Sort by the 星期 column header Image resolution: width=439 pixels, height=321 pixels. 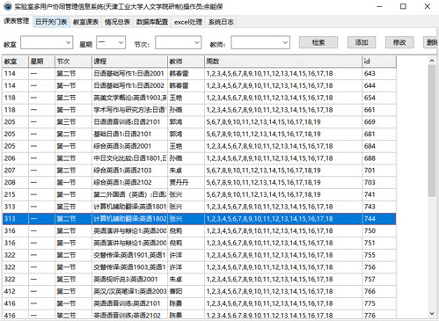tap(41, 62)
